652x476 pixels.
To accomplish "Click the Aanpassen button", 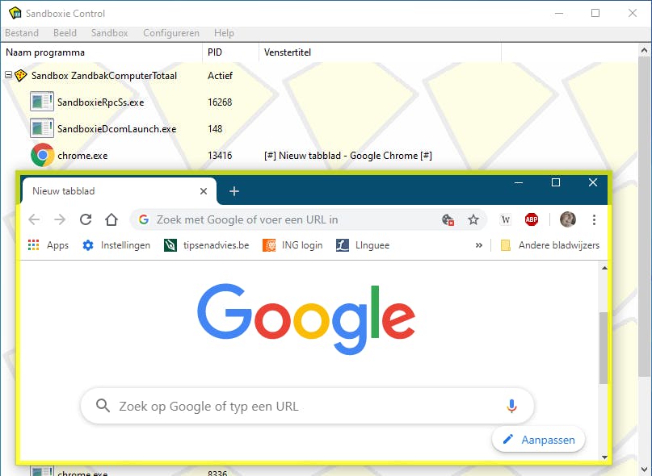I will pyautogui.click(x=539, y=440).
